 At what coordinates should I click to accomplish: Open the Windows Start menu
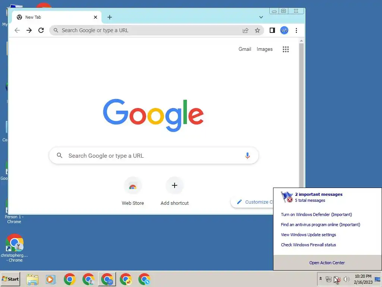pos(10,279)
